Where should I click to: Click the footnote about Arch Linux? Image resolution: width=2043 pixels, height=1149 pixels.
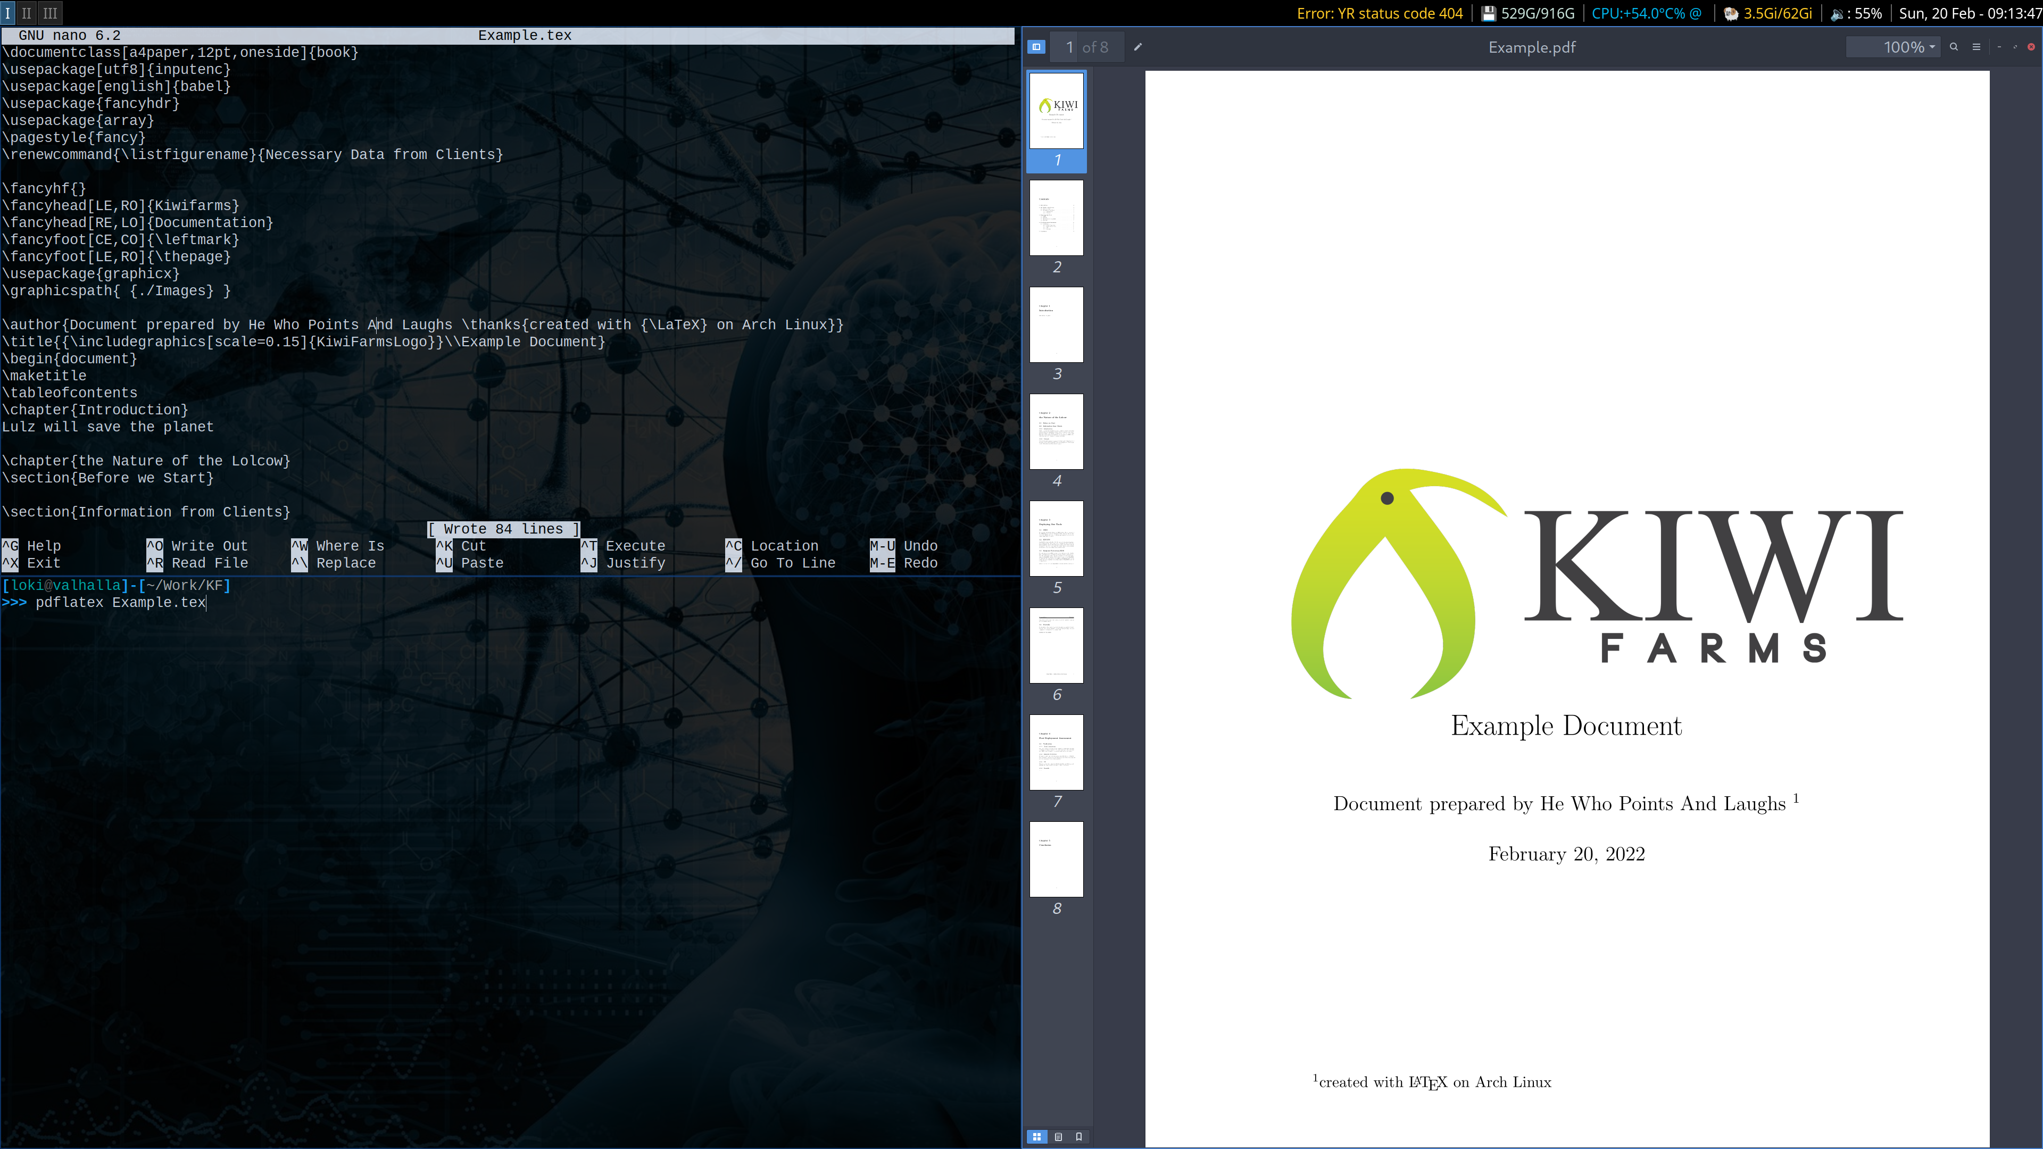[1432, 1083]
